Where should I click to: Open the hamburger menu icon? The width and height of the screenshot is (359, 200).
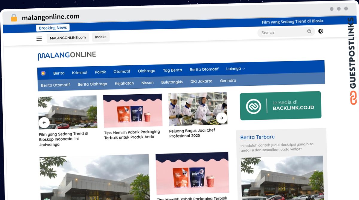point(39,39)
